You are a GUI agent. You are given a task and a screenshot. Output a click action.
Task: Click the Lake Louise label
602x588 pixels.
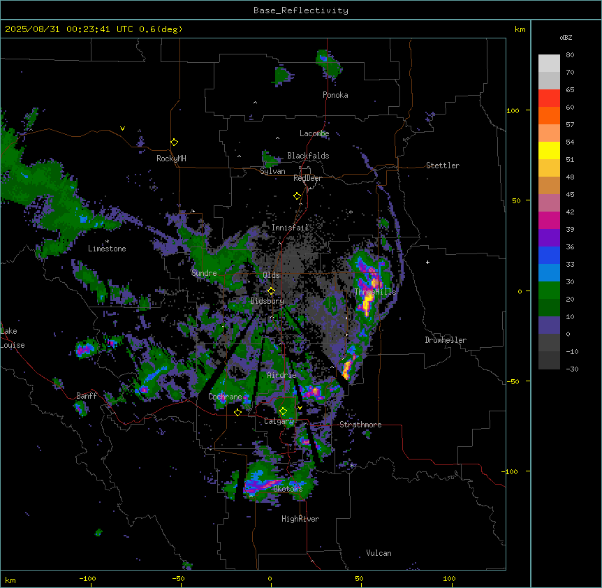coord(13,338)
